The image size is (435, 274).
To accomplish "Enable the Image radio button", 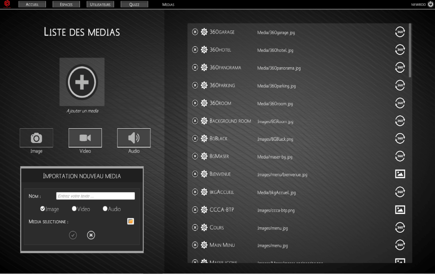I will (x=43, y=209).
